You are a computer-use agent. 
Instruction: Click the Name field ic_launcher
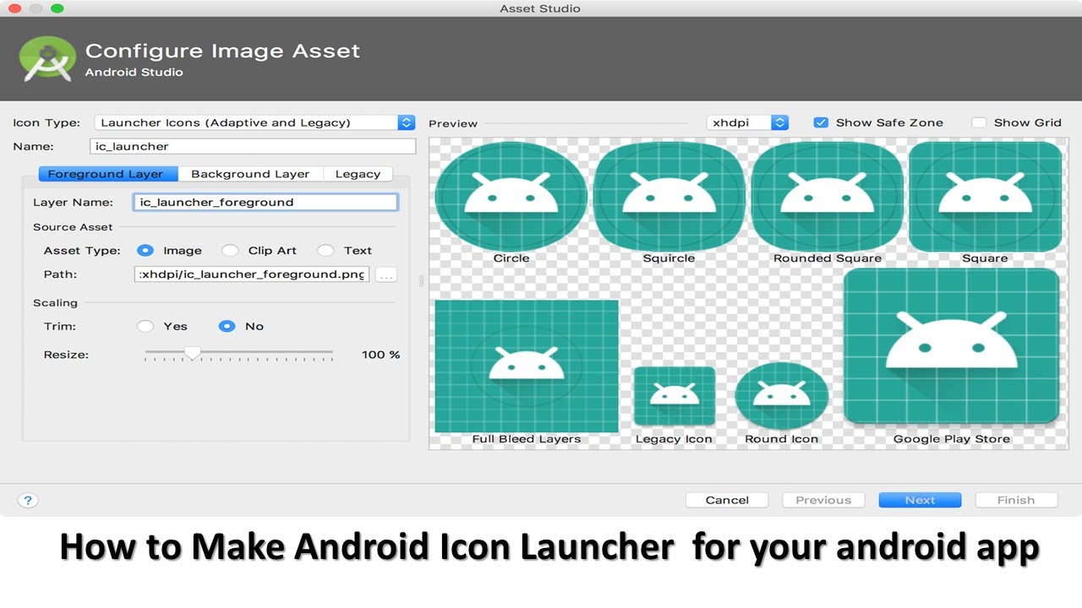(253, 146)
